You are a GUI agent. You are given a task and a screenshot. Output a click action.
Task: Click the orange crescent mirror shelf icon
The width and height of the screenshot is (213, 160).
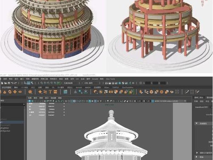coord(96,92)
